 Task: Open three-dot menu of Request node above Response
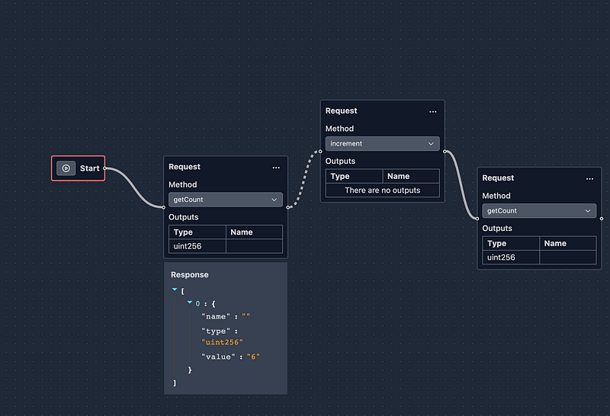(276, 167)
